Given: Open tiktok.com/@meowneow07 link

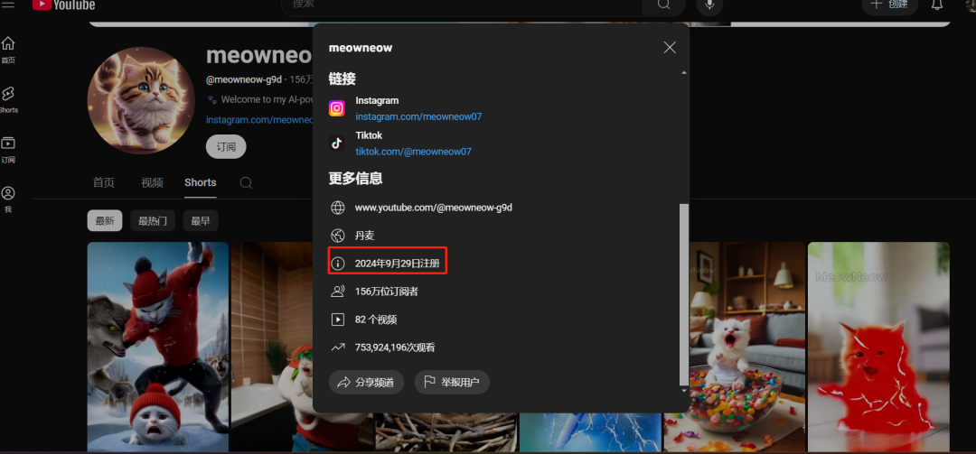Looking at the screenshot, I should pyautogui.click(x=413, y=152).
